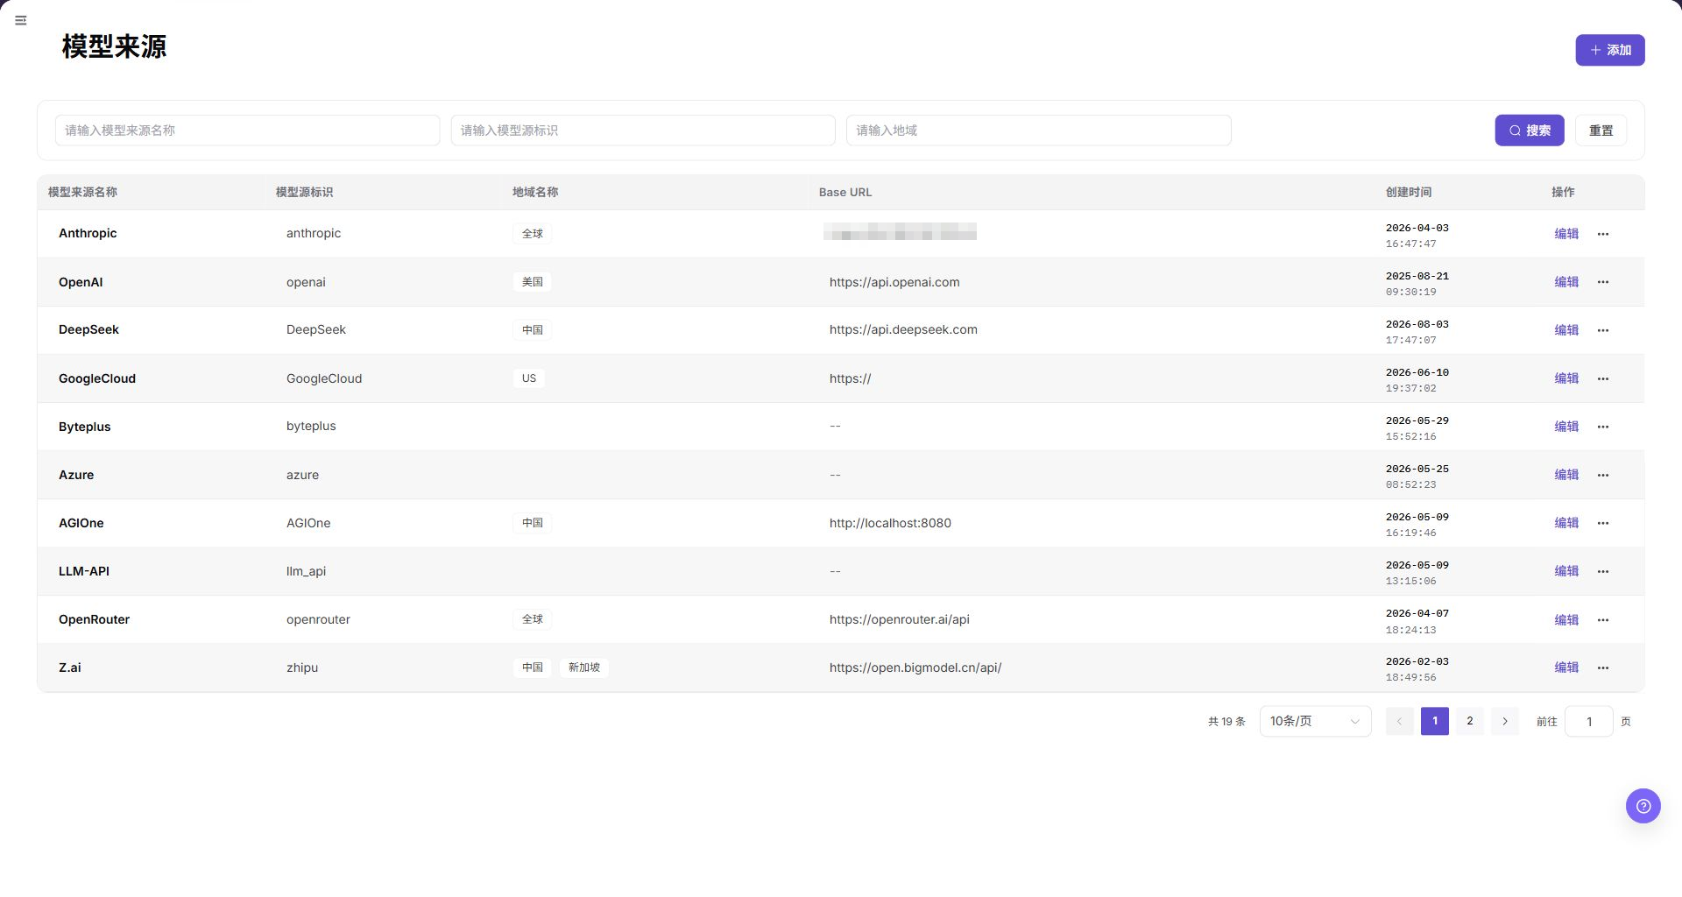Click the https://openrouter.ai/api URL cell
The image size is (1682, 897).
pyautogui.click(x=900, y=619)
